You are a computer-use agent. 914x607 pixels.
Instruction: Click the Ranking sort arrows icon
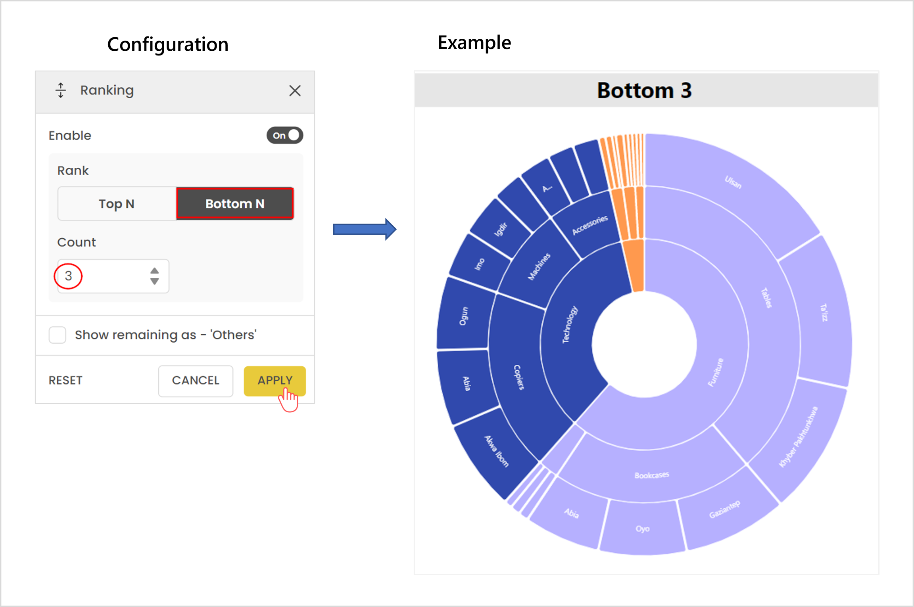pyautogui.click(x=61, y=90)
